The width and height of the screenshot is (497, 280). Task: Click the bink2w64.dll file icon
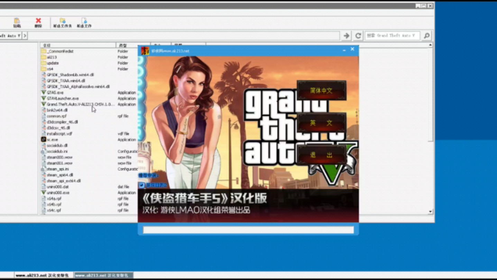44,110
